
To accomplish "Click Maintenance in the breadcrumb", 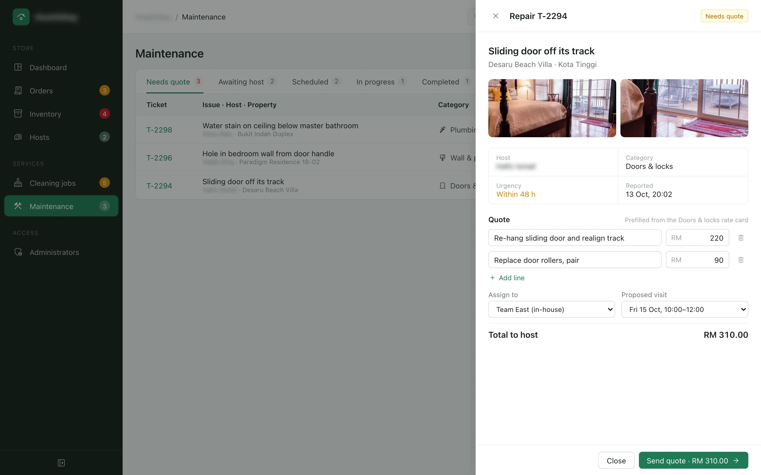I will [203, 17].
